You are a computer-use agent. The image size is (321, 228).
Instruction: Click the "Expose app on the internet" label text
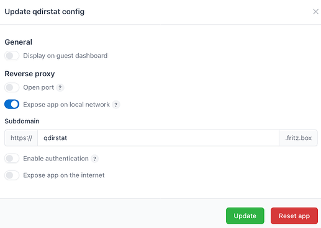[x=64, y=175]
